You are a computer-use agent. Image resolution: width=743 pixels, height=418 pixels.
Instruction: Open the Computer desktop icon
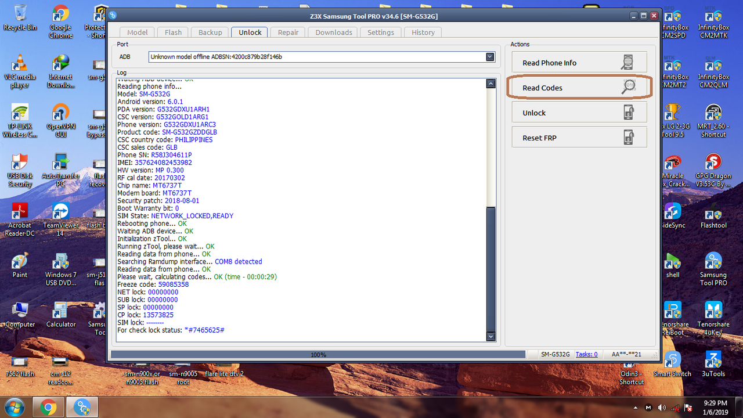[20, 315]
